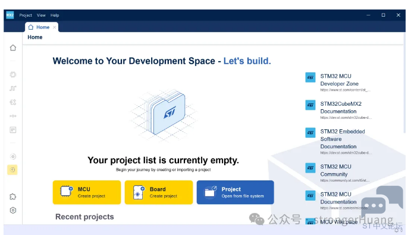
Task: Select the MCU chip icon in sidebar
Action: click(x=12, y=75)
